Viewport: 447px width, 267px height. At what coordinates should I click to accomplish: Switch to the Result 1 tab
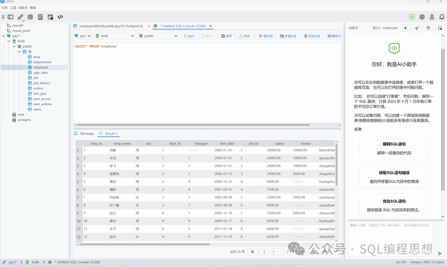coord(108,133)
